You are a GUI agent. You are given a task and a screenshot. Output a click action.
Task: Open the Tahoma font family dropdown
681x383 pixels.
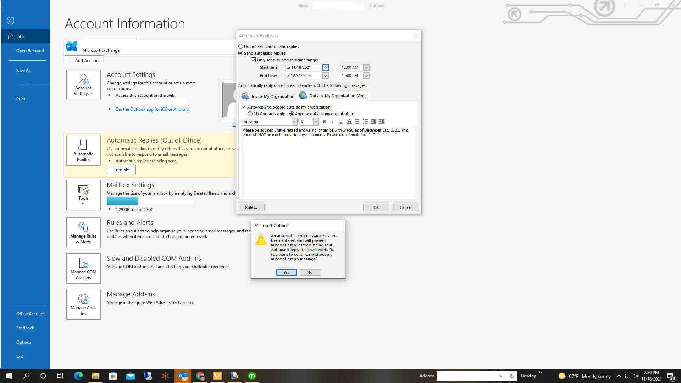(x=294, y=121)
